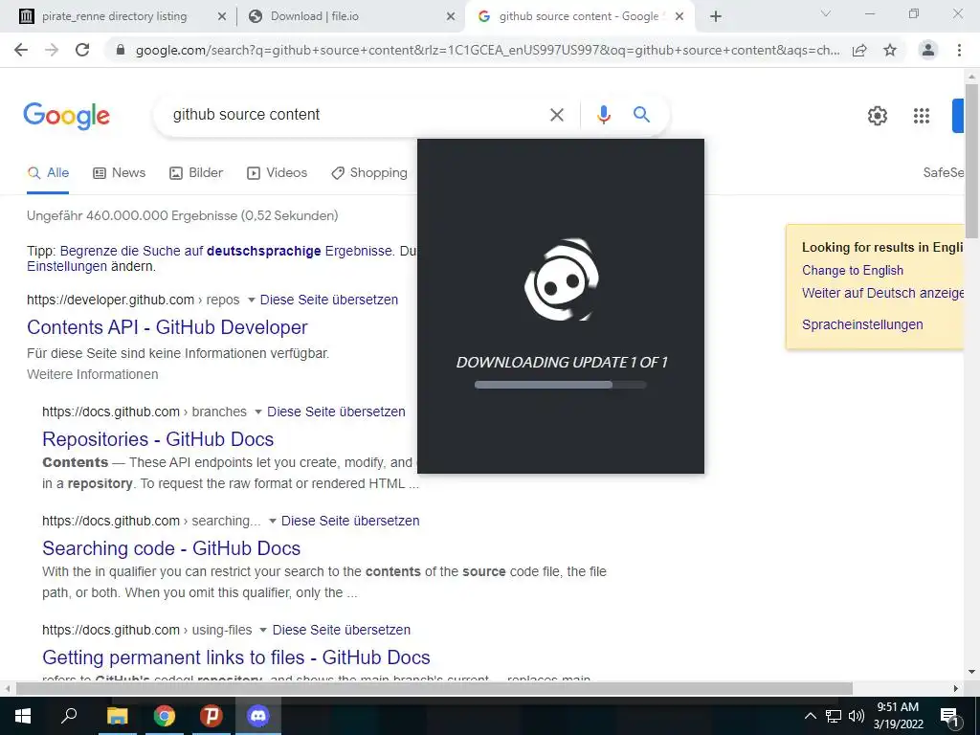Reload the current page
The width and height of the screenshot is (980, 735).
pyautogui.click(x=82, y=50)
